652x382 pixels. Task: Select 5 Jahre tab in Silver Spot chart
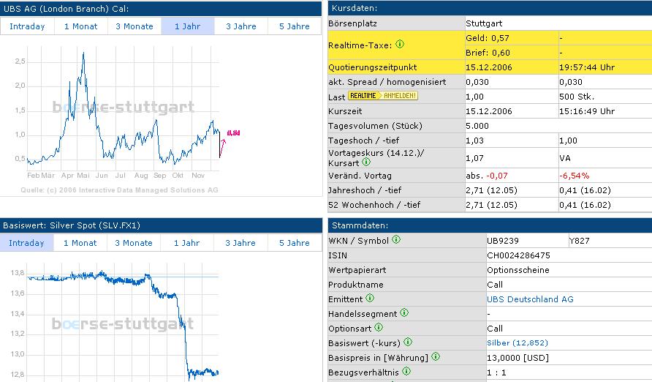(295, 243)
